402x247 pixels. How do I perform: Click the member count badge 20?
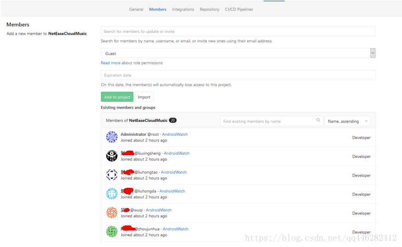tap(173, 120)
